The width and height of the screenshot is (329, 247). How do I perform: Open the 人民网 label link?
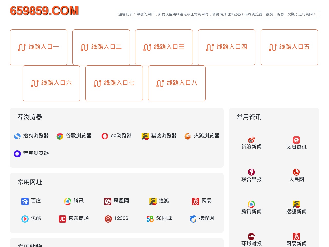click(296, 179)
